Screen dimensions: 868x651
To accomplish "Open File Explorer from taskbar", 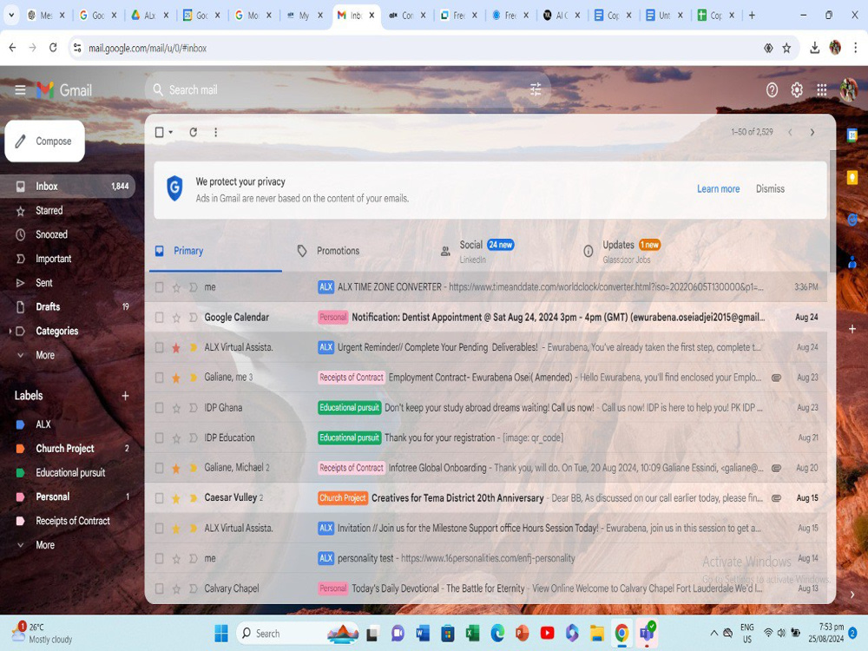I will point(597,633).
